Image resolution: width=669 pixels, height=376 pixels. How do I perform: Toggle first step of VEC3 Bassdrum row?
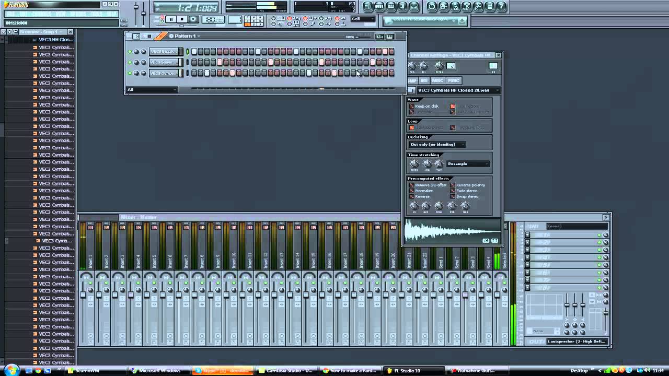194,51
